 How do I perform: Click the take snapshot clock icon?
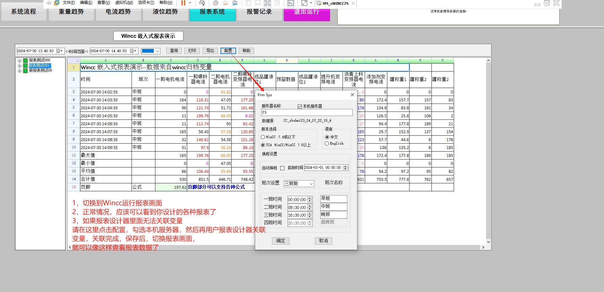pyautogui.click(x=215, y=3)
